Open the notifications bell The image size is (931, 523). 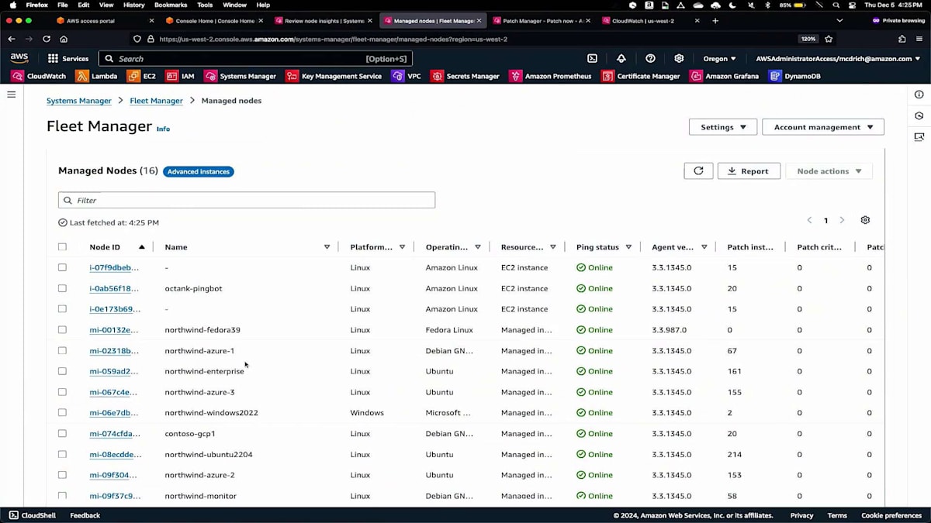click(x=621, y=58)
